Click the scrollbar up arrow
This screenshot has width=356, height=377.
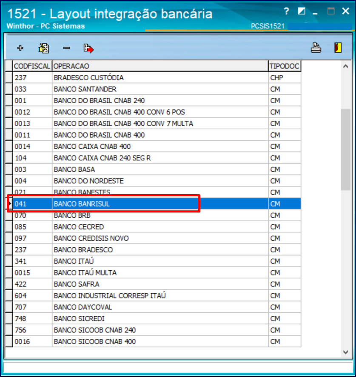pyautogui.click(x=346, y=66)
